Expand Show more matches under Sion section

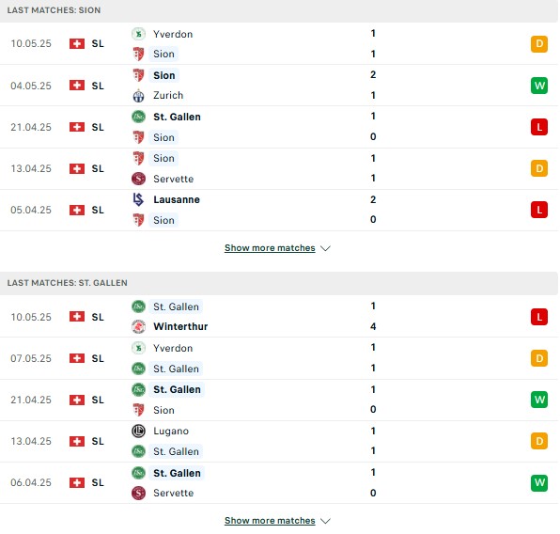pyautogui.click(x=270, y=248)
